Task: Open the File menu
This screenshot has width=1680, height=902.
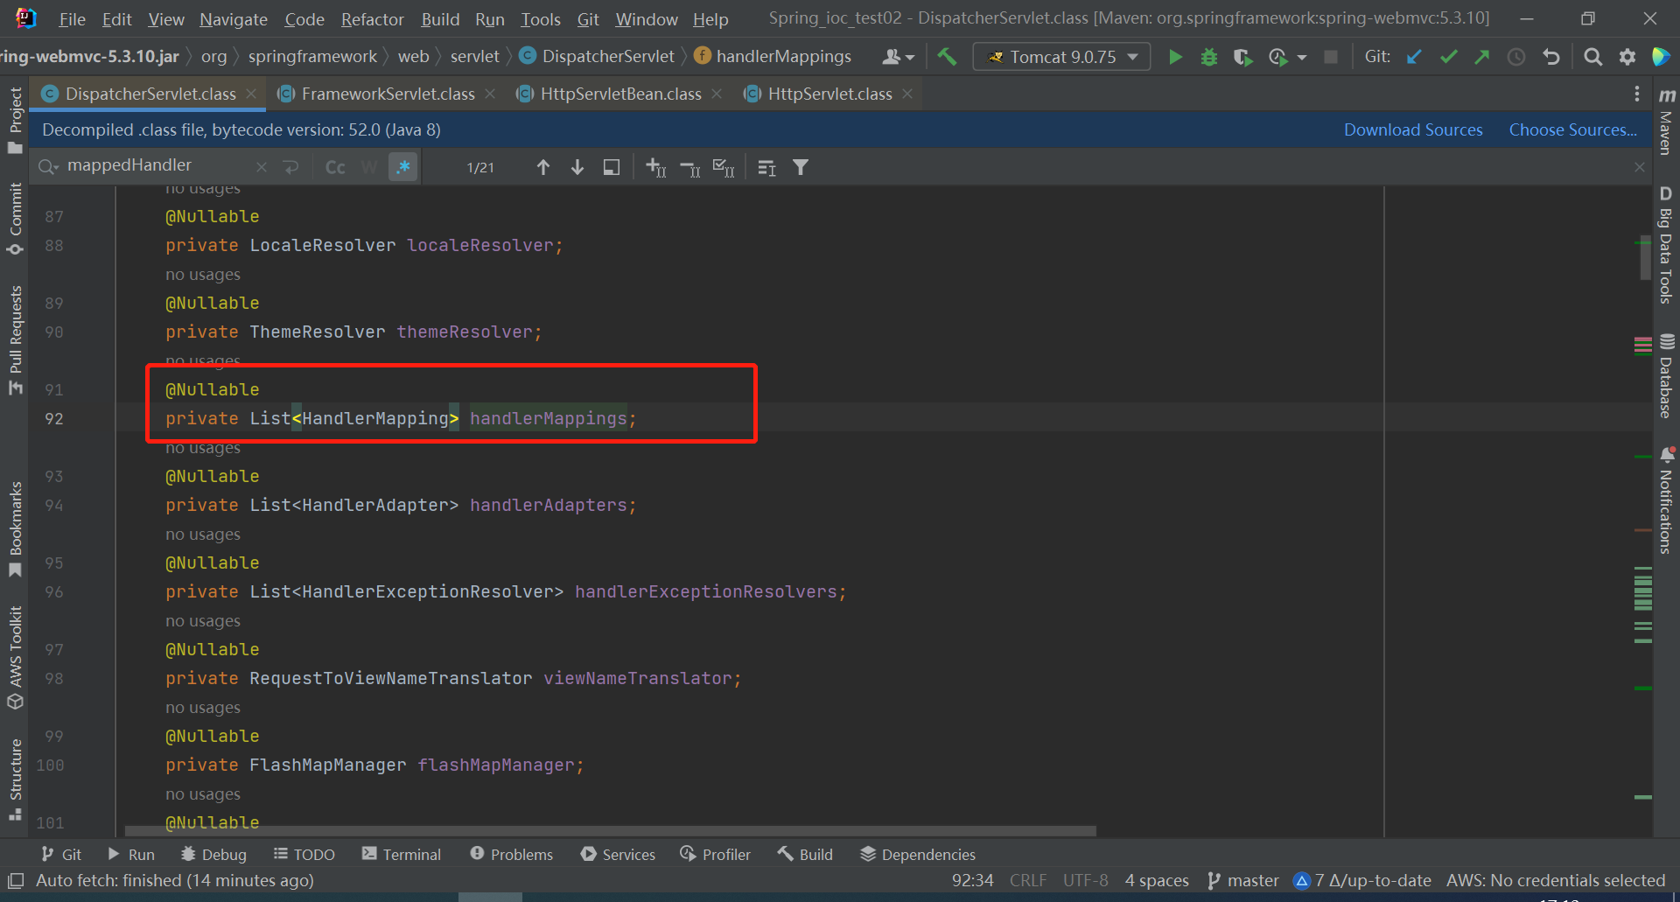Action: click(72, 18)
